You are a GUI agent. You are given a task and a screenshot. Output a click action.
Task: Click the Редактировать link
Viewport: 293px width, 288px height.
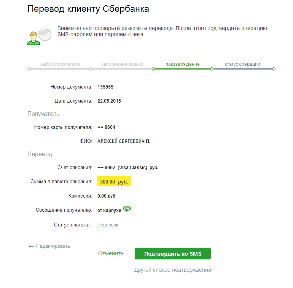53,246
